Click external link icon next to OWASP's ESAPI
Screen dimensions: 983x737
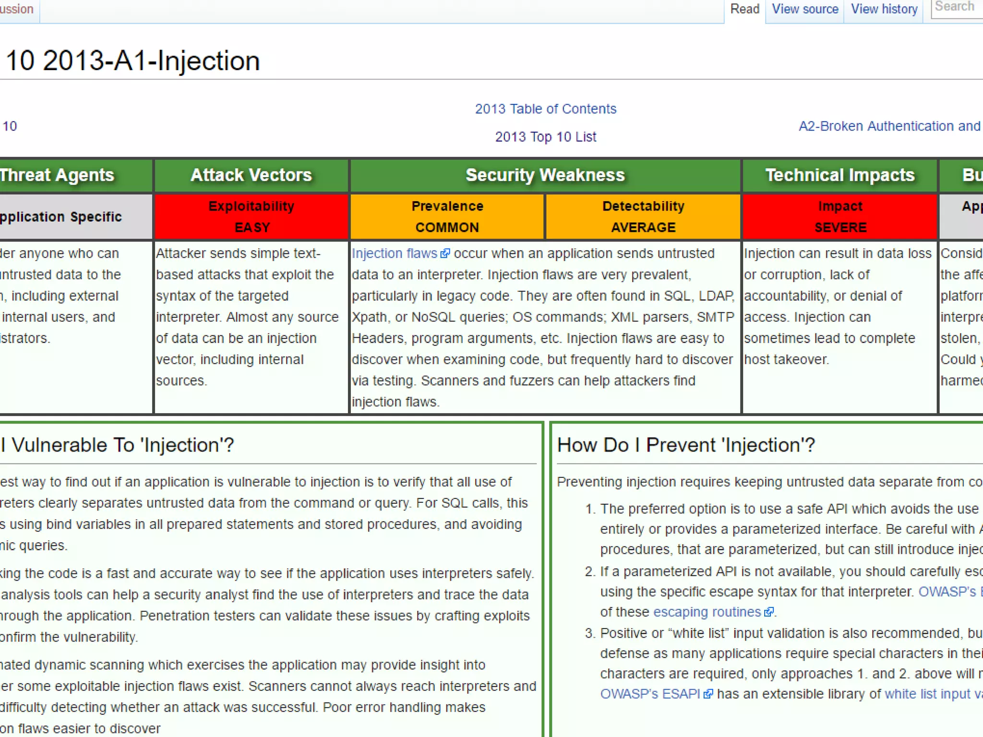pos(708,694)
